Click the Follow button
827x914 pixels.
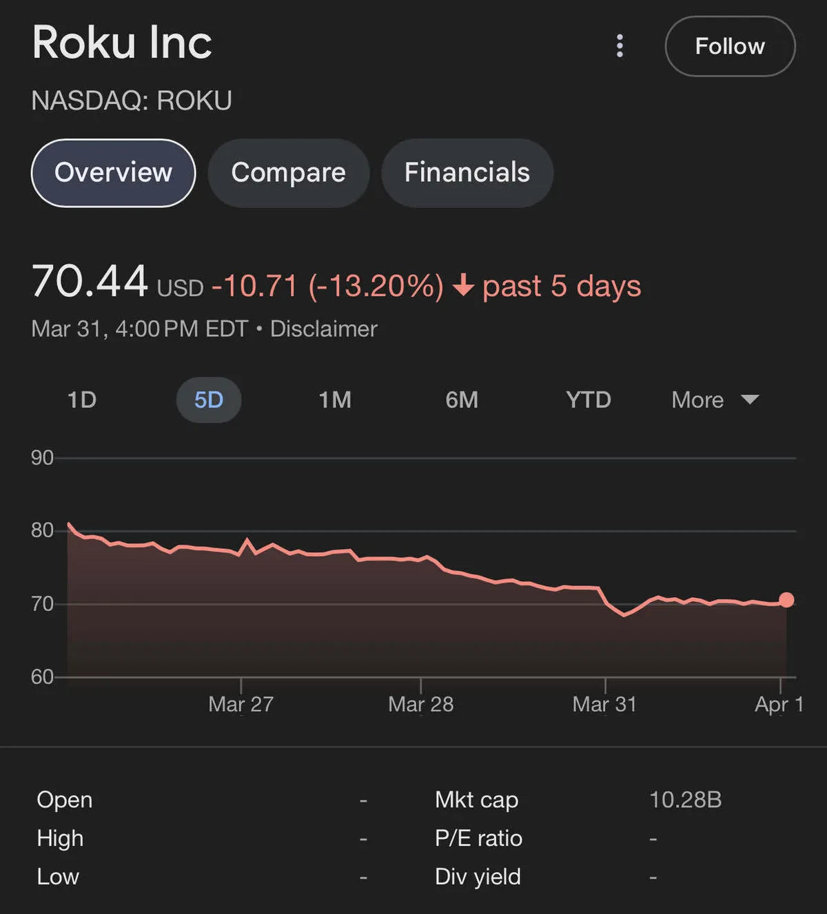pyautogui.click(x=730, y=46)
